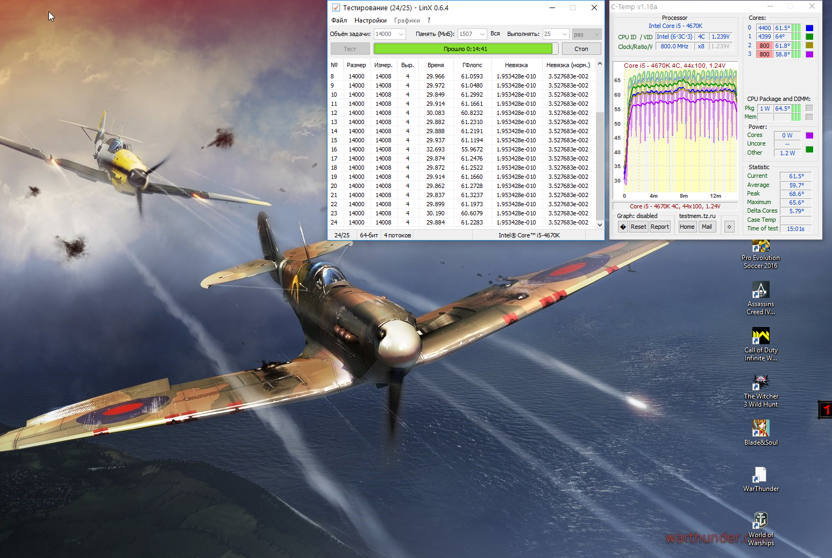832x558 pixels.
Task: Select the 30.190 time cell in row 23
Action: coord(436,213)
